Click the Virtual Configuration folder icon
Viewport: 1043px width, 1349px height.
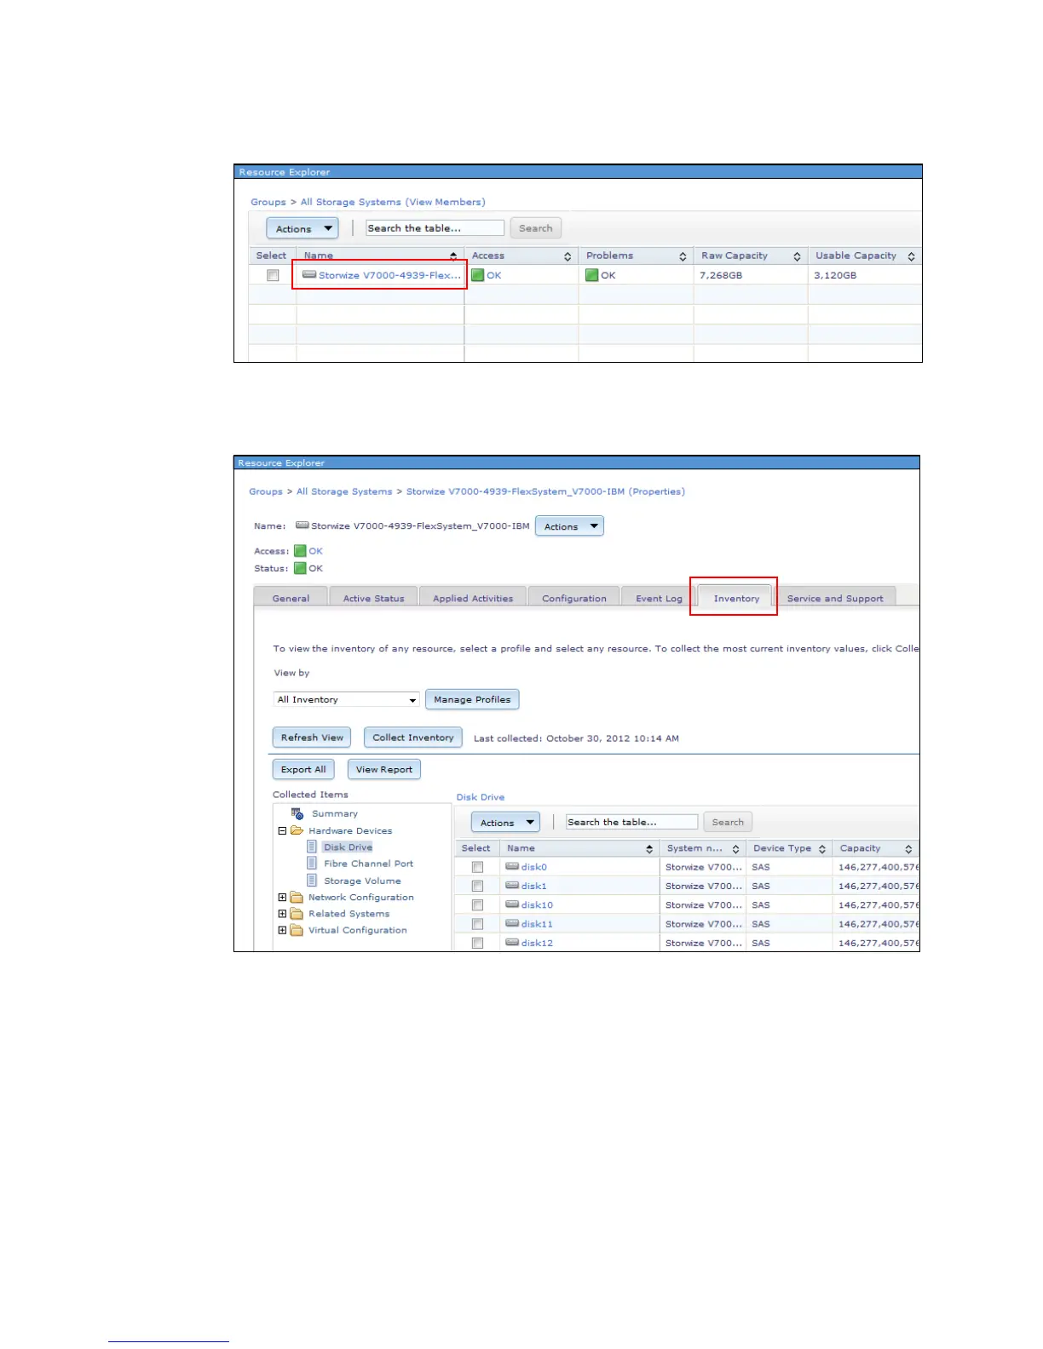[x=297, y=930]
